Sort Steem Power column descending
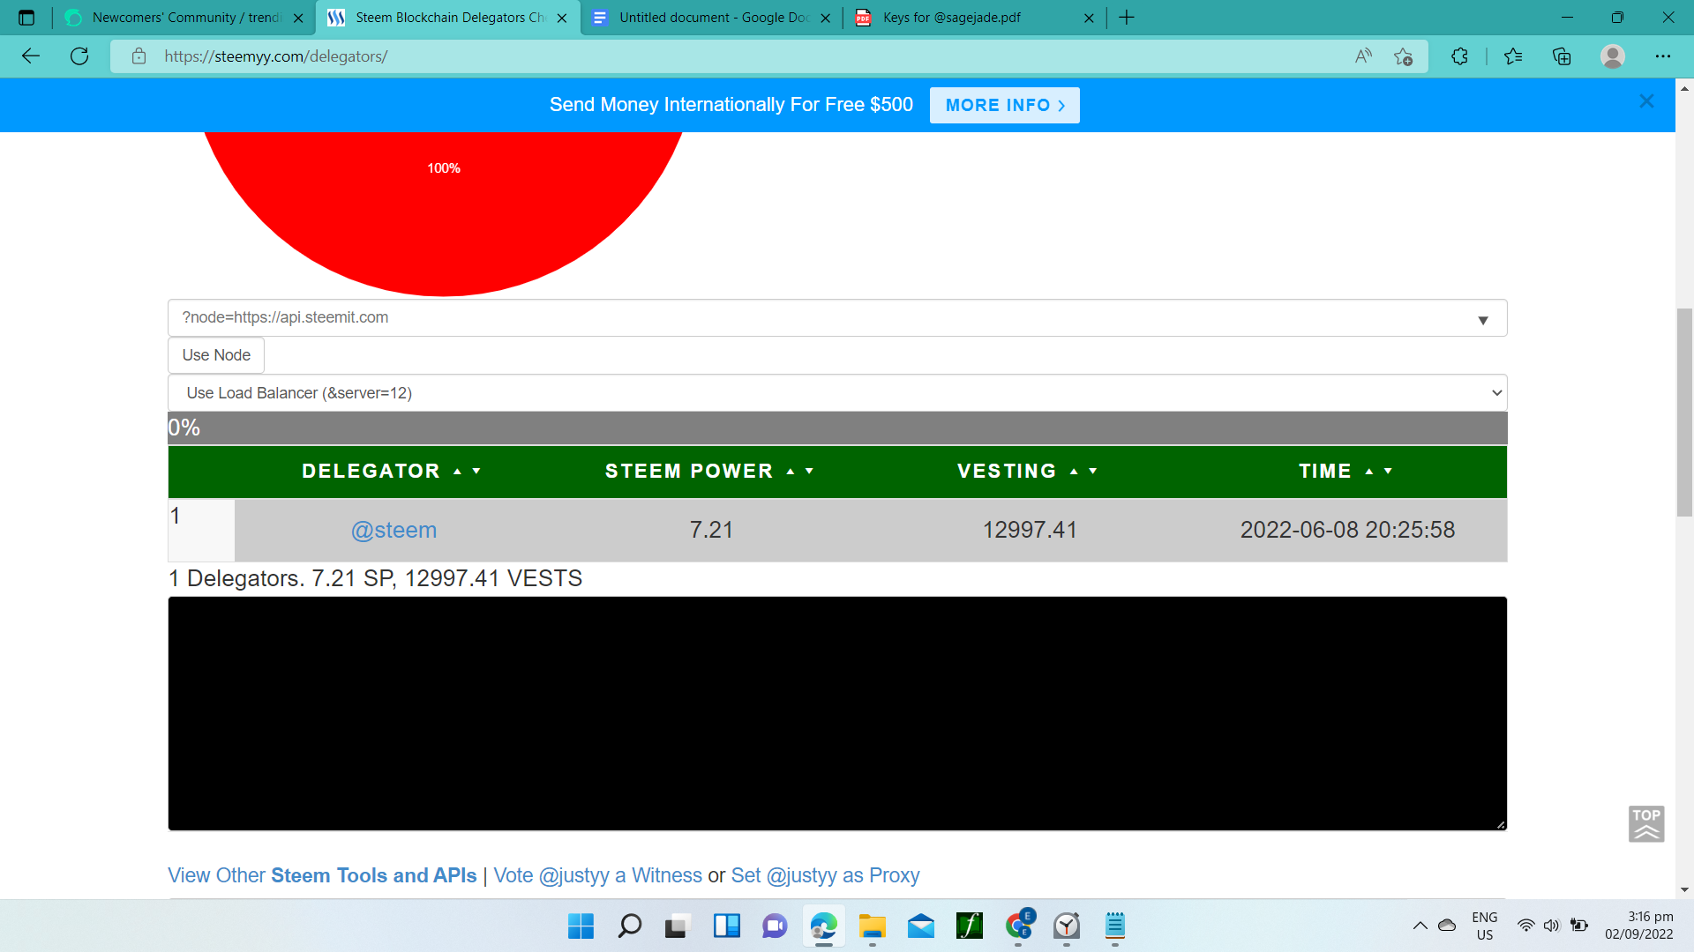Viewport: 1694px width, 952px height. click(x=809, y=472)
